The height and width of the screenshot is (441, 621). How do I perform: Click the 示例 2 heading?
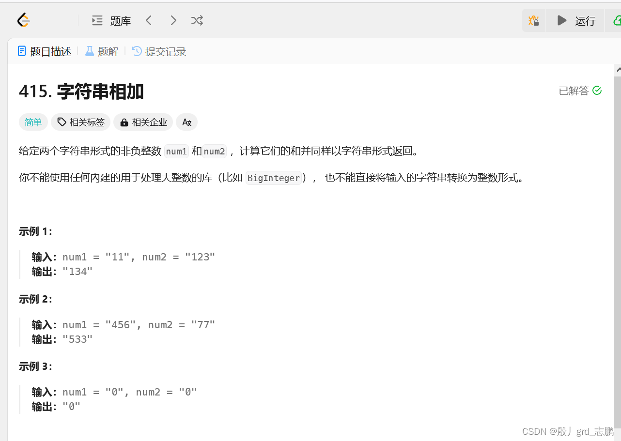point(35,299)
